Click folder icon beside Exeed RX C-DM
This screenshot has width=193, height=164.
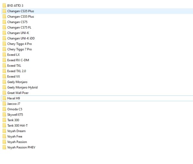pyautogui.click(x=4, y=60)
